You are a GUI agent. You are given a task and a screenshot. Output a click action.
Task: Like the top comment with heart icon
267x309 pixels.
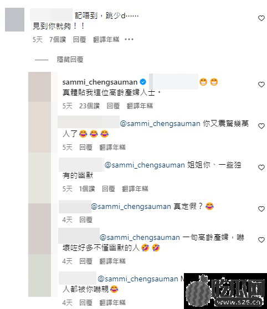click(x=261, y=18)
